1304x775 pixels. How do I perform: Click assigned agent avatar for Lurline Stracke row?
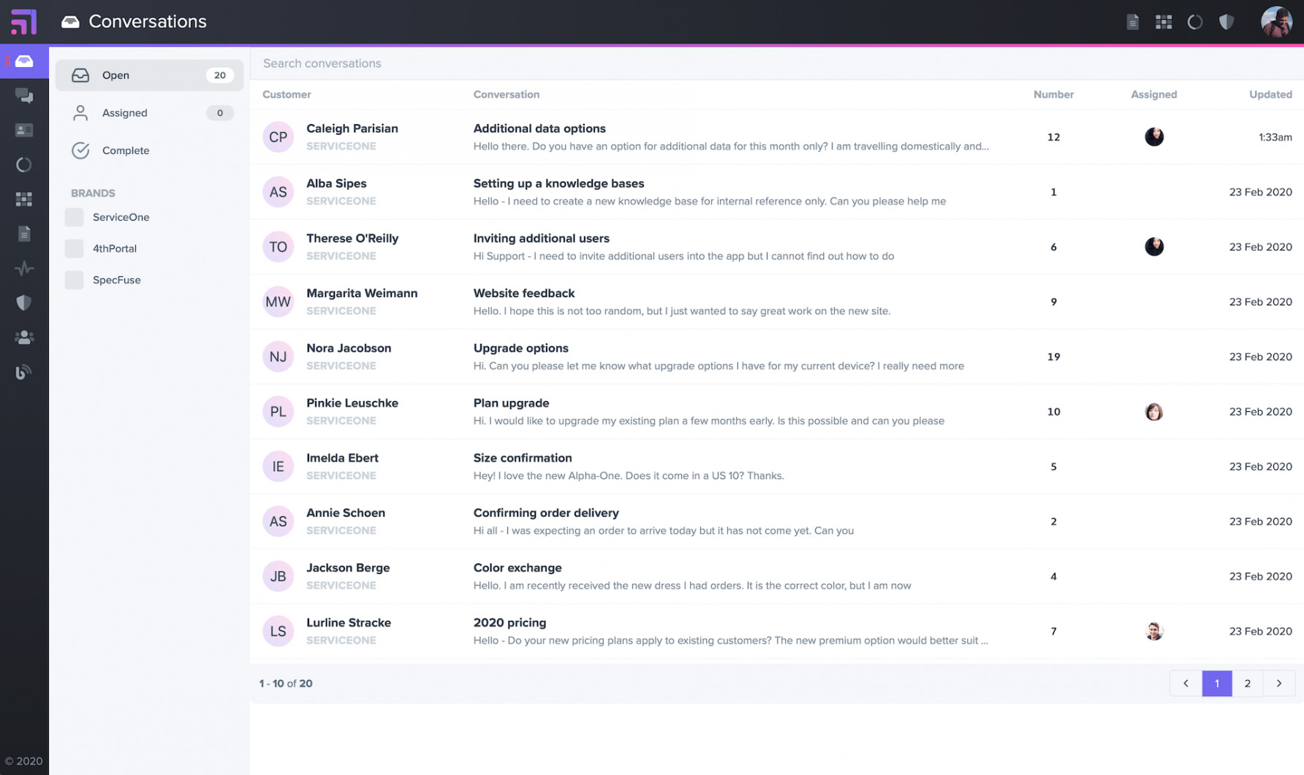pyautogui.click(x=1154, y=631)
